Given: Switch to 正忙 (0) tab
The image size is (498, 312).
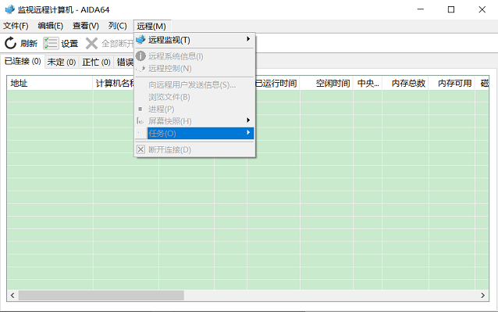Looking at the screenshot, I should (96, 62).
